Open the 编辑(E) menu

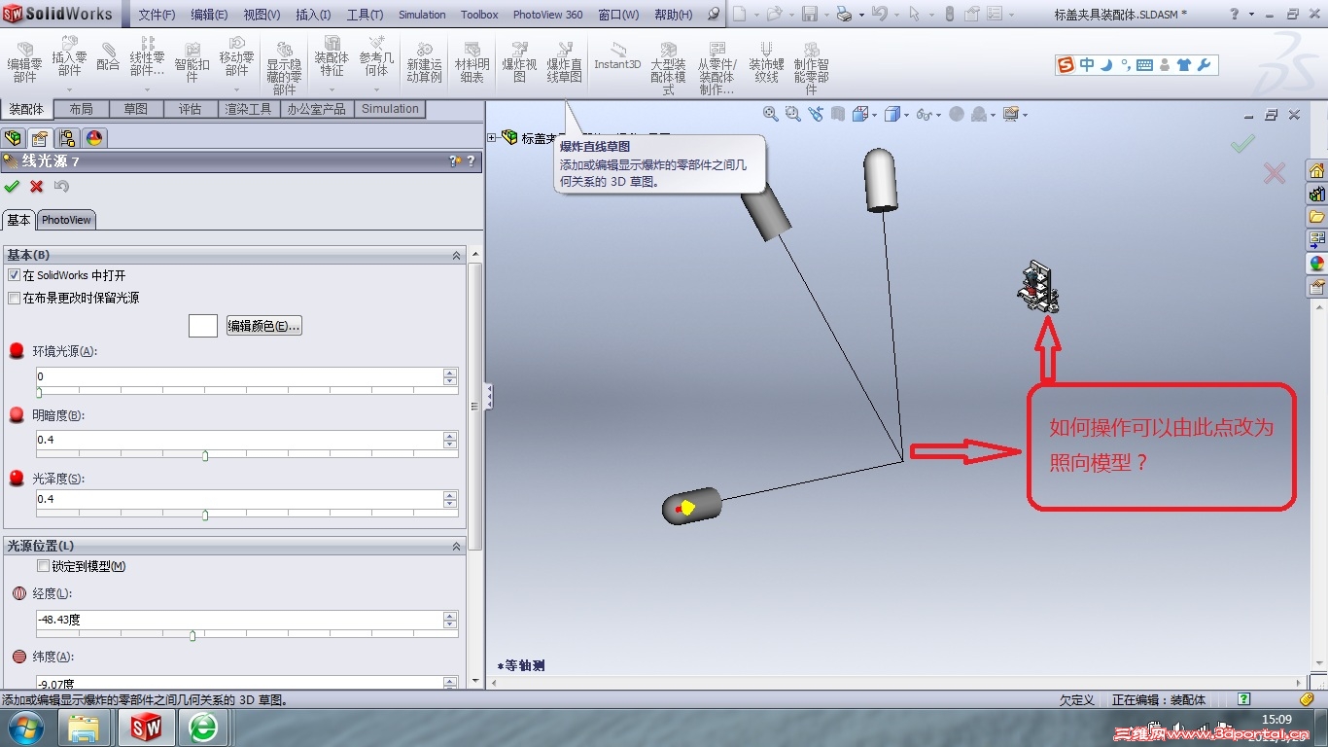[209, 15]
